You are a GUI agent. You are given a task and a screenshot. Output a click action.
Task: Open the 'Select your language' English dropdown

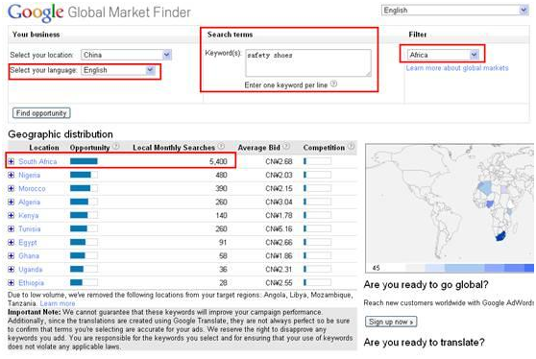tap(118, 70)
